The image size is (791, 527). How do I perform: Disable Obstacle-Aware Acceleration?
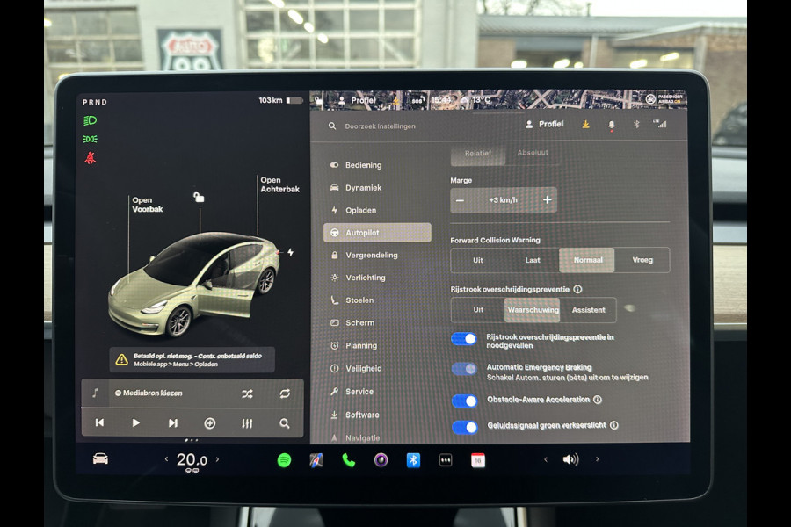click(464, 401)
